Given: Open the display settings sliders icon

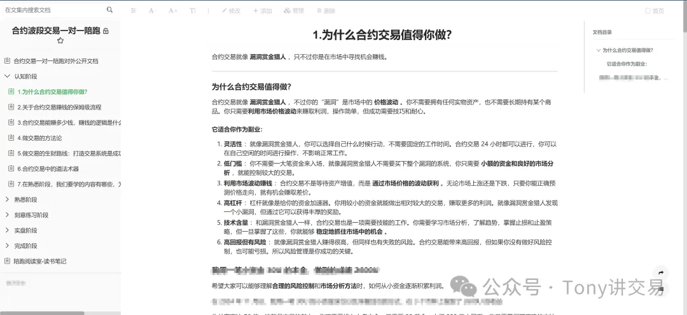Looking at the screenshot, I should click(134, 11).
